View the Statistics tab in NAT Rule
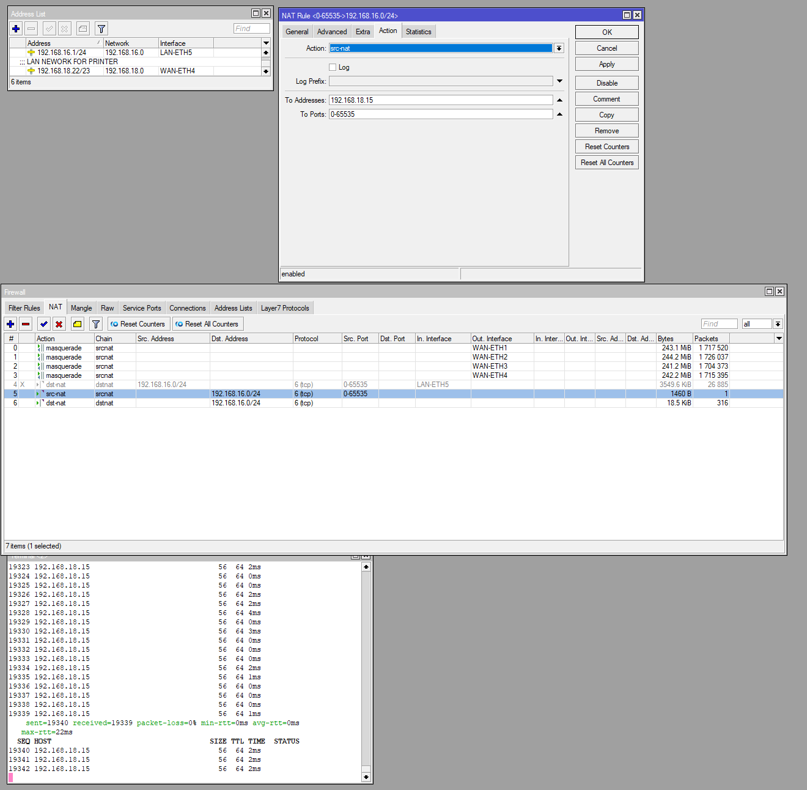The height and width of the screenshot is (790, 807). click(x=419, y=32)
